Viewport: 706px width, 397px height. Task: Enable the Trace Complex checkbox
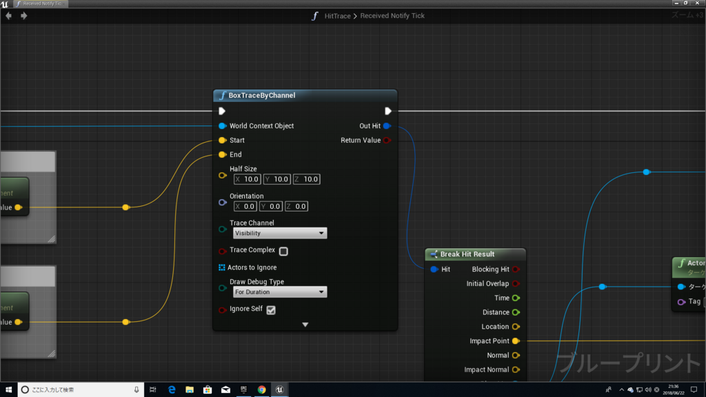click(283, 251)
